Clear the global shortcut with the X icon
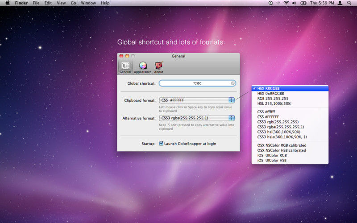 click(x=232, y=83)
